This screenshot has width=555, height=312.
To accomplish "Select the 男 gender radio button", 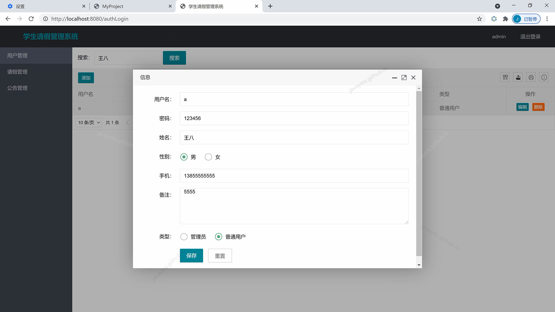I will [184, 157].
